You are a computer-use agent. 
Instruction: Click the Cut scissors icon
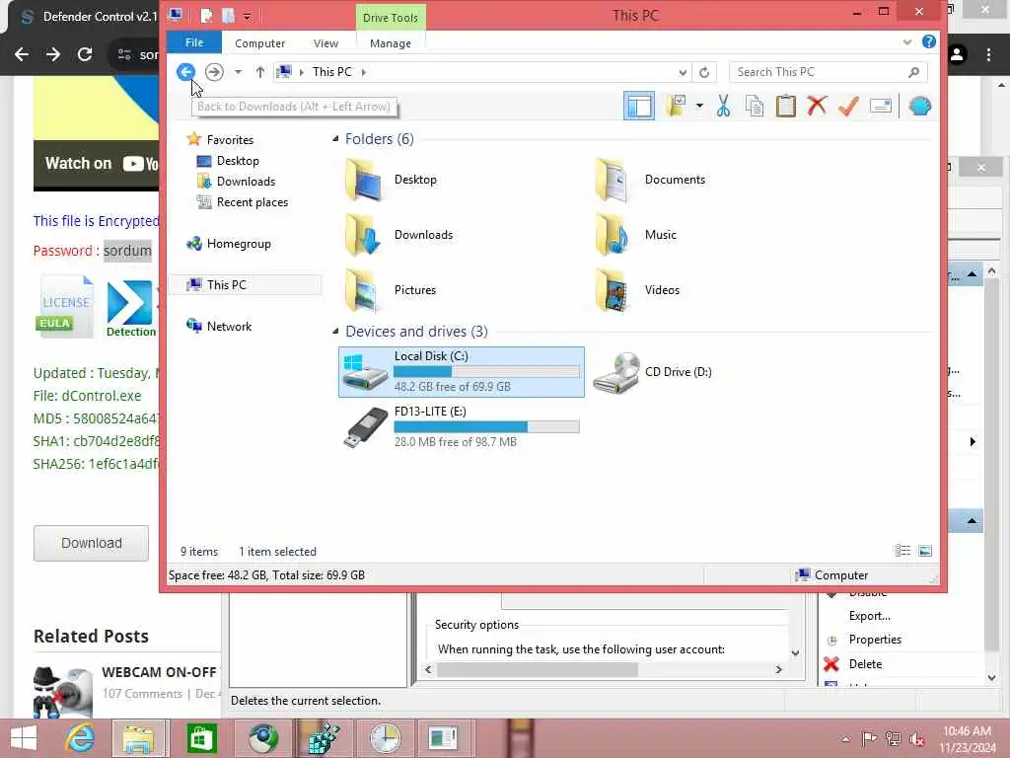(723, 106)
